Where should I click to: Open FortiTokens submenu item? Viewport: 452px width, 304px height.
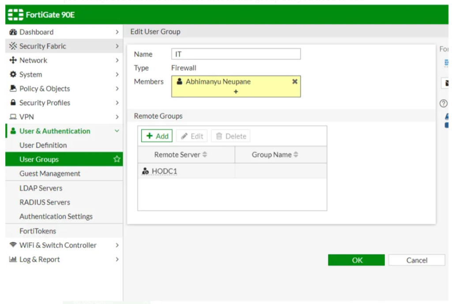click(x=64, y=231)
